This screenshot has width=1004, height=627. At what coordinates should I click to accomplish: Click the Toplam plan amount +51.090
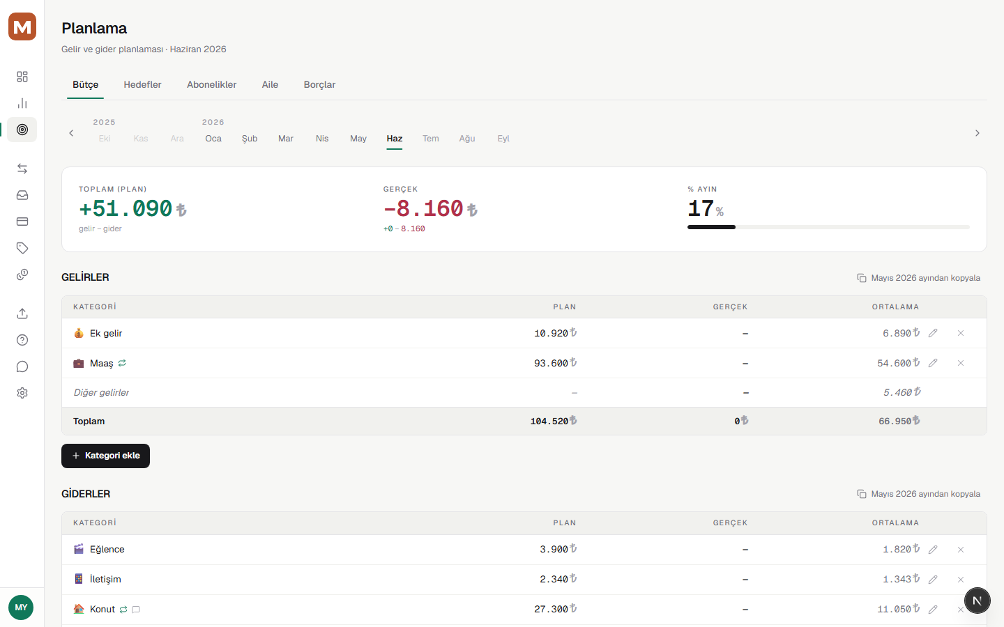click(x=132, y=208)
